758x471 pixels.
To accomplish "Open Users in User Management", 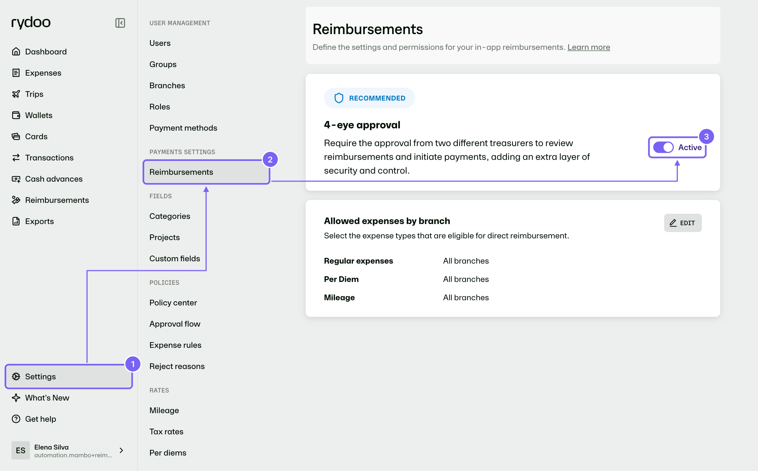I will pos(160,43).
